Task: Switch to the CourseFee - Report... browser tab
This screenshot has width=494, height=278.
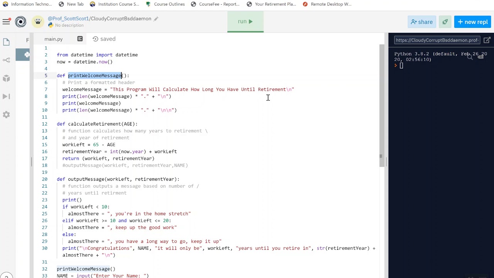Action: tap(215, 4)
